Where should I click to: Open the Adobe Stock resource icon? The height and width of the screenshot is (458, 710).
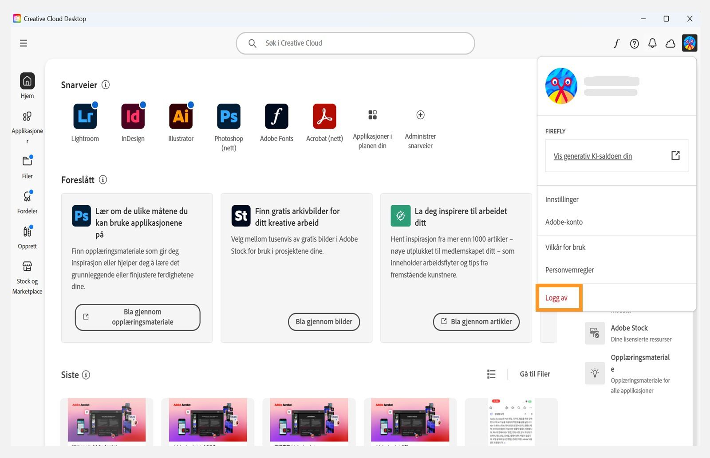tap(595, 333)
